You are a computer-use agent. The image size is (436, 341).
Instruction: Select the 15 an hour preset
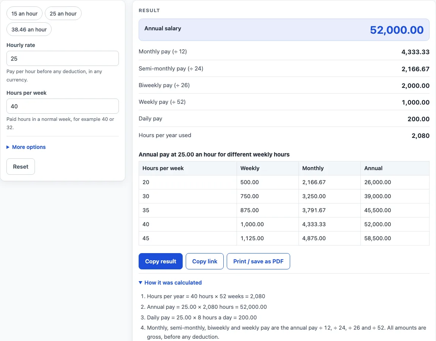coord(24,14)
